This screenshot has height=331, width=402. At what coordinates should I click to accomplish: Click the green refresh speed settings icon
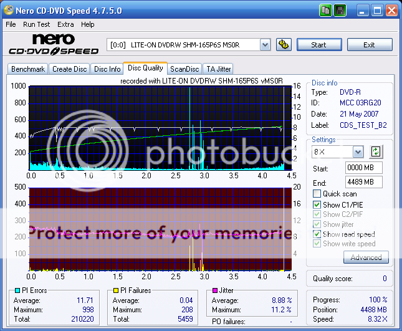click(x=376, y=151)
